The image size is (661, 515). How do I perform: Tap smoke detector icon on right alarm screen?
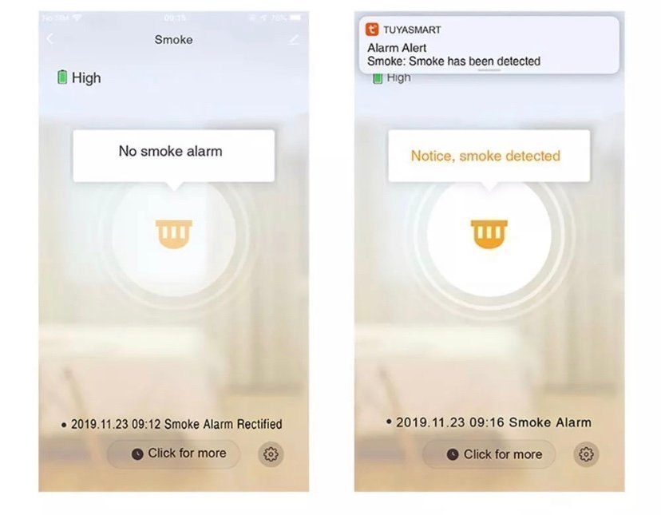coord(489,234)
